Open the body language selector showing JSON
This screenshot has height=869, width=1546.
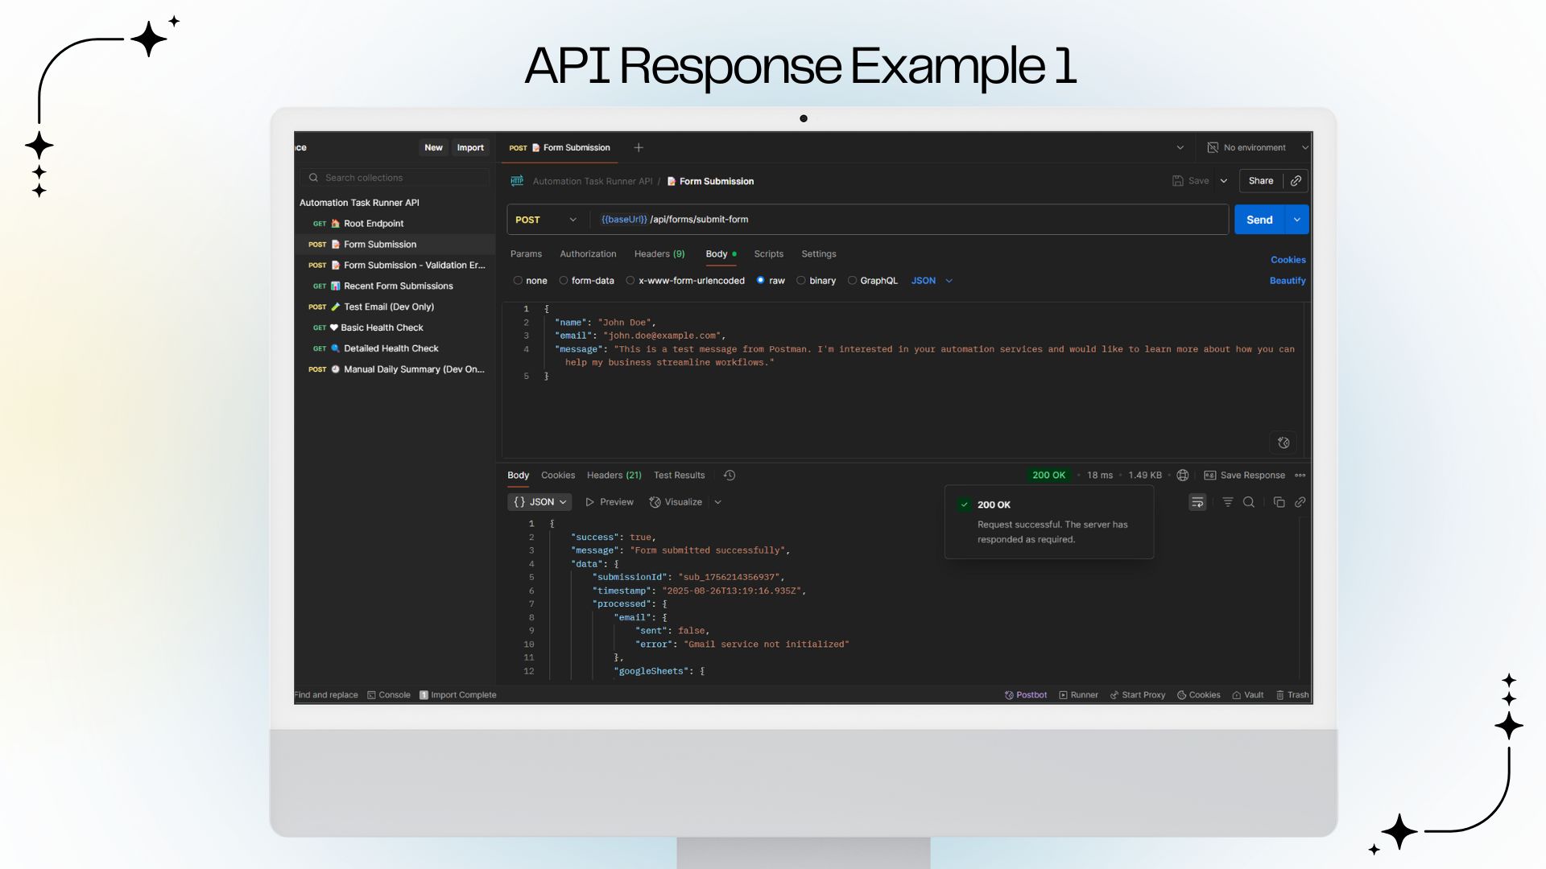pos(931,280)
